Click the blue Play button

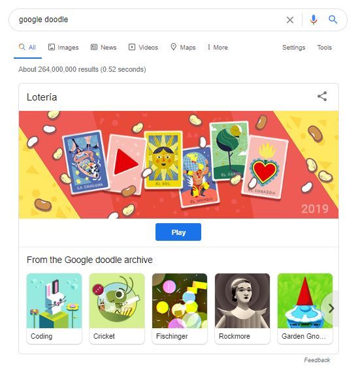tap(178, 232)
